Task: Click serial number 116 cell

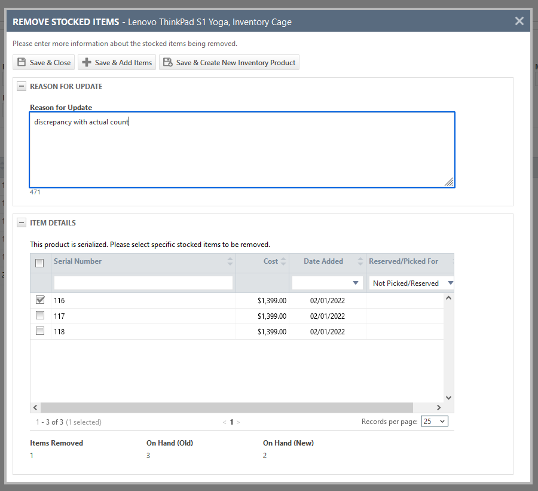Action: [x=59, y=301]
